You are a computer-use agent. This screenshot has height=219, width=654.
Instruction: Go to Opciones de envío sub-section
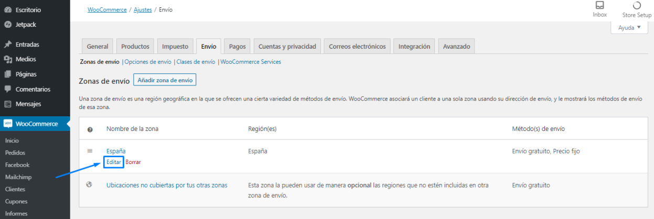click(148, 62)
